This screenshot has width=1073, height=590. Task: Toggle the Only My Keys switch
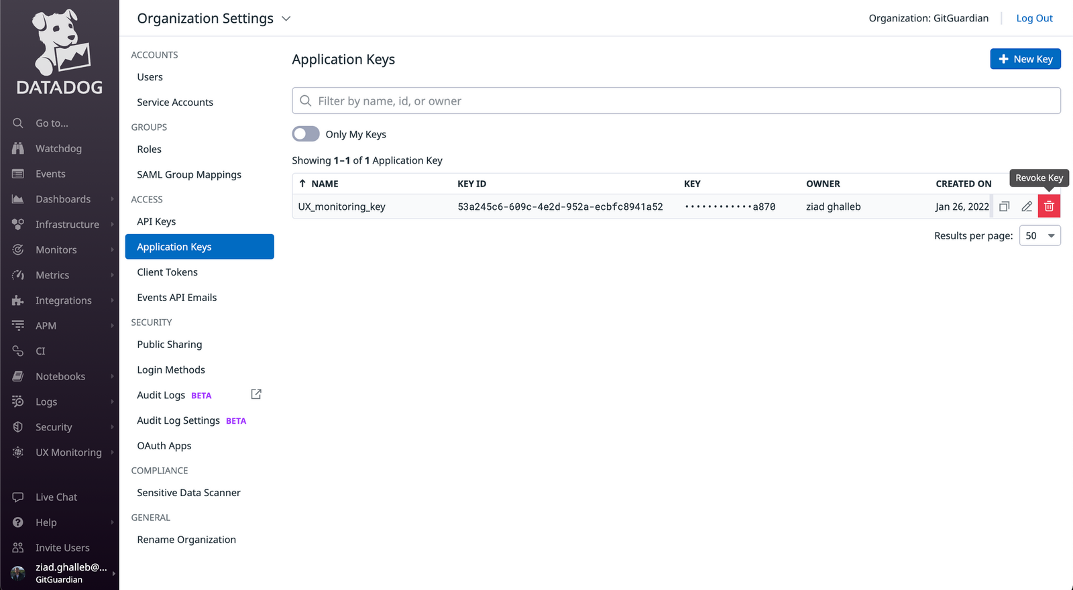point(306,134)
